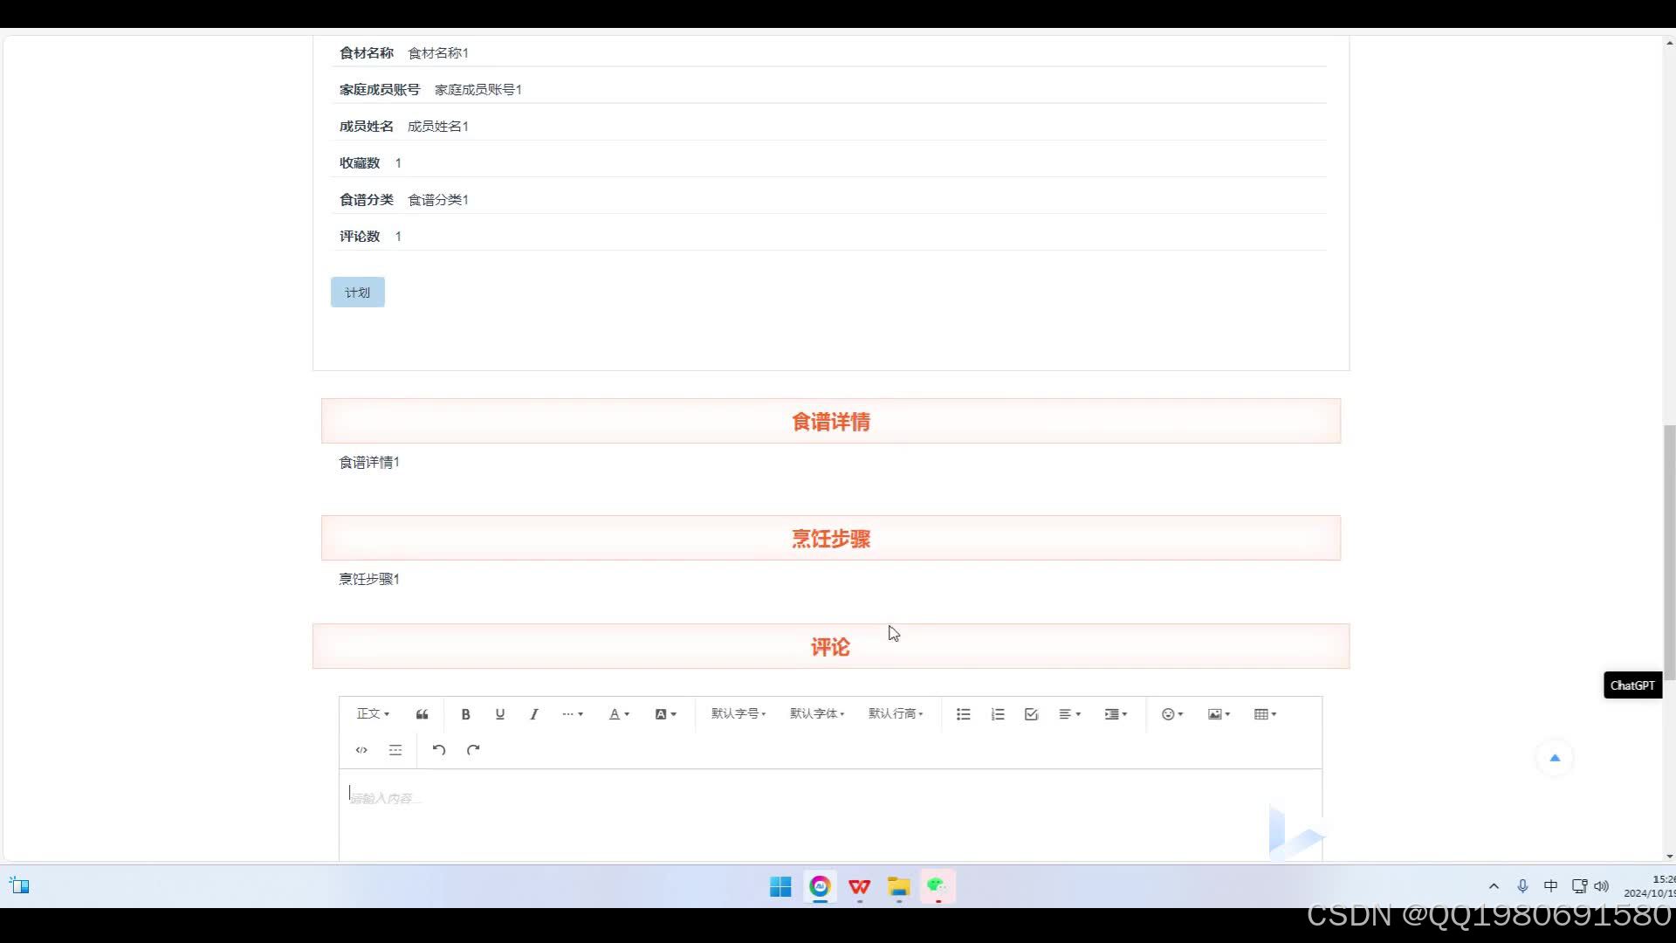1676x943 pixels.
Task: Apply bold formatting in comment editor
Action: (466, 714)
